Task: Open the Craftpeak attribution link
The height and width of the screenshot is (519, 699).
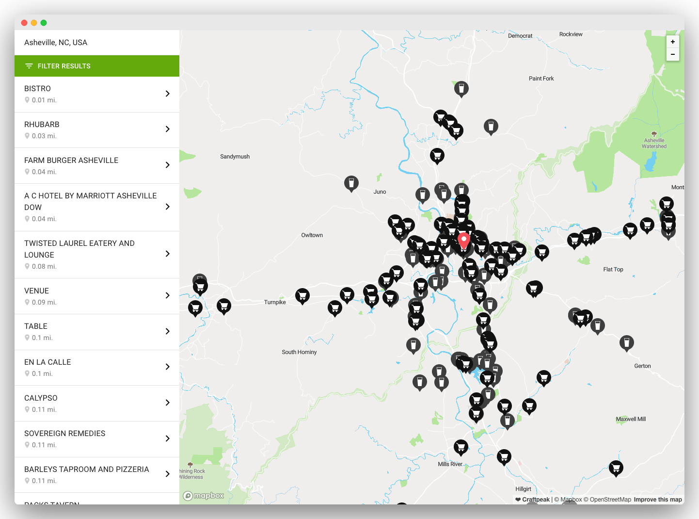Action: tap(535, 500)
